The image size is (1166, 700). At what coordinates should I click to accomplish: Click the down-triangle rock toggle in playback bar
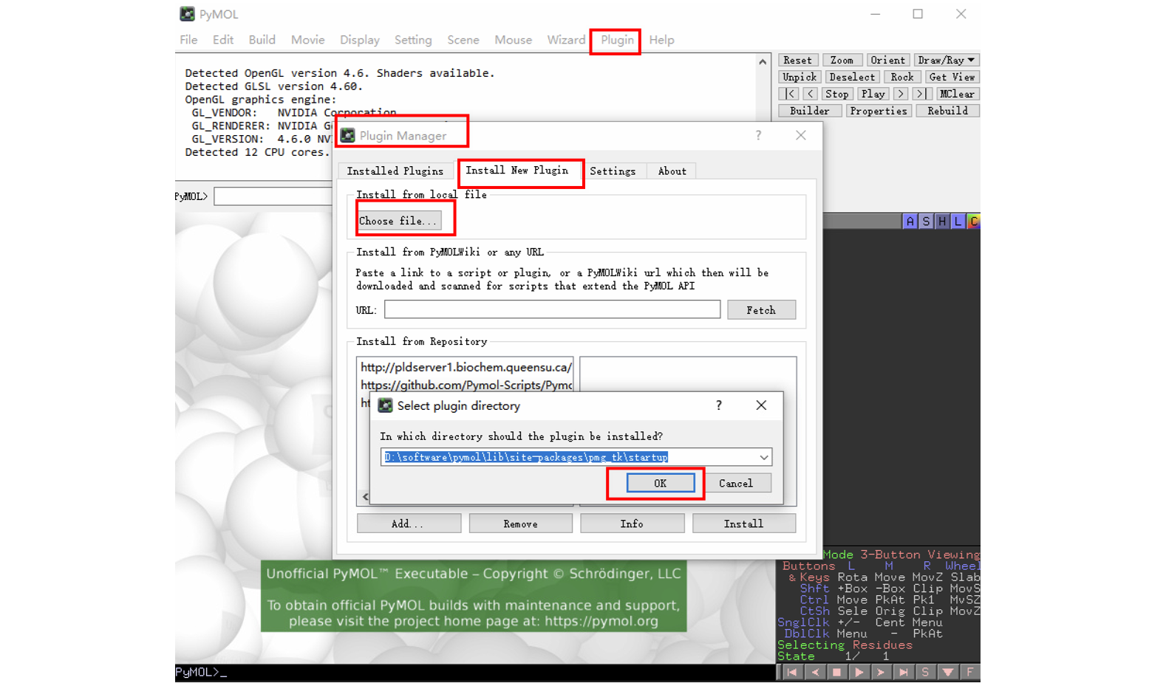coord(947,672)
